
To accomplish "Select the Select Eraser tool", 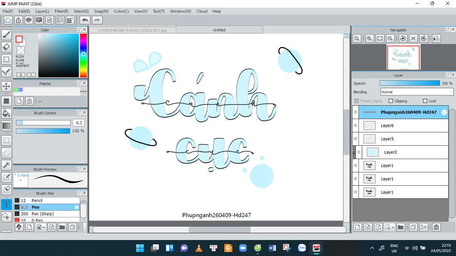I will [6, 189].
